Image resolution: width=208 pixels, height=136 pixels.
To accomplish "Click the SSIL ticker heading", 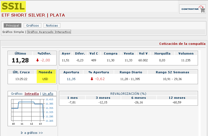I will pos(13,7).
